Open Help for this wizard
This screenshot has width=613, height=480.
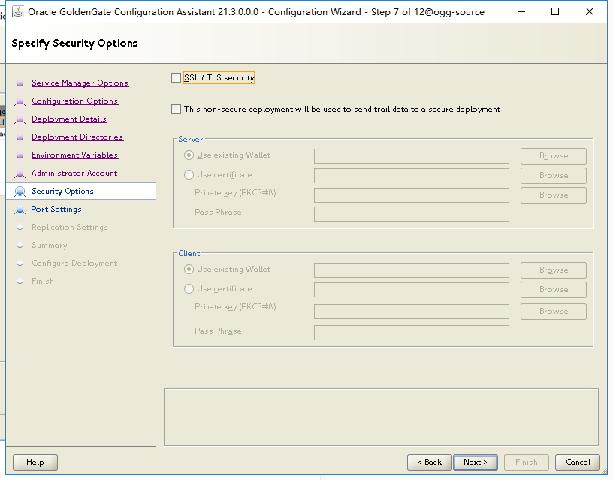35,463
